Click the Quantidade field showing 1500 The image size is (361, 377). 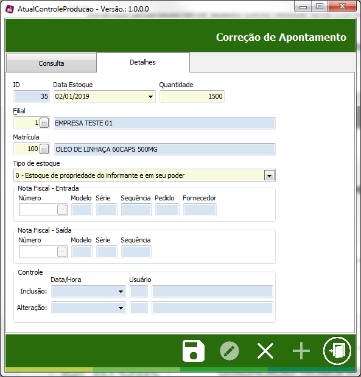click(192, 96)
